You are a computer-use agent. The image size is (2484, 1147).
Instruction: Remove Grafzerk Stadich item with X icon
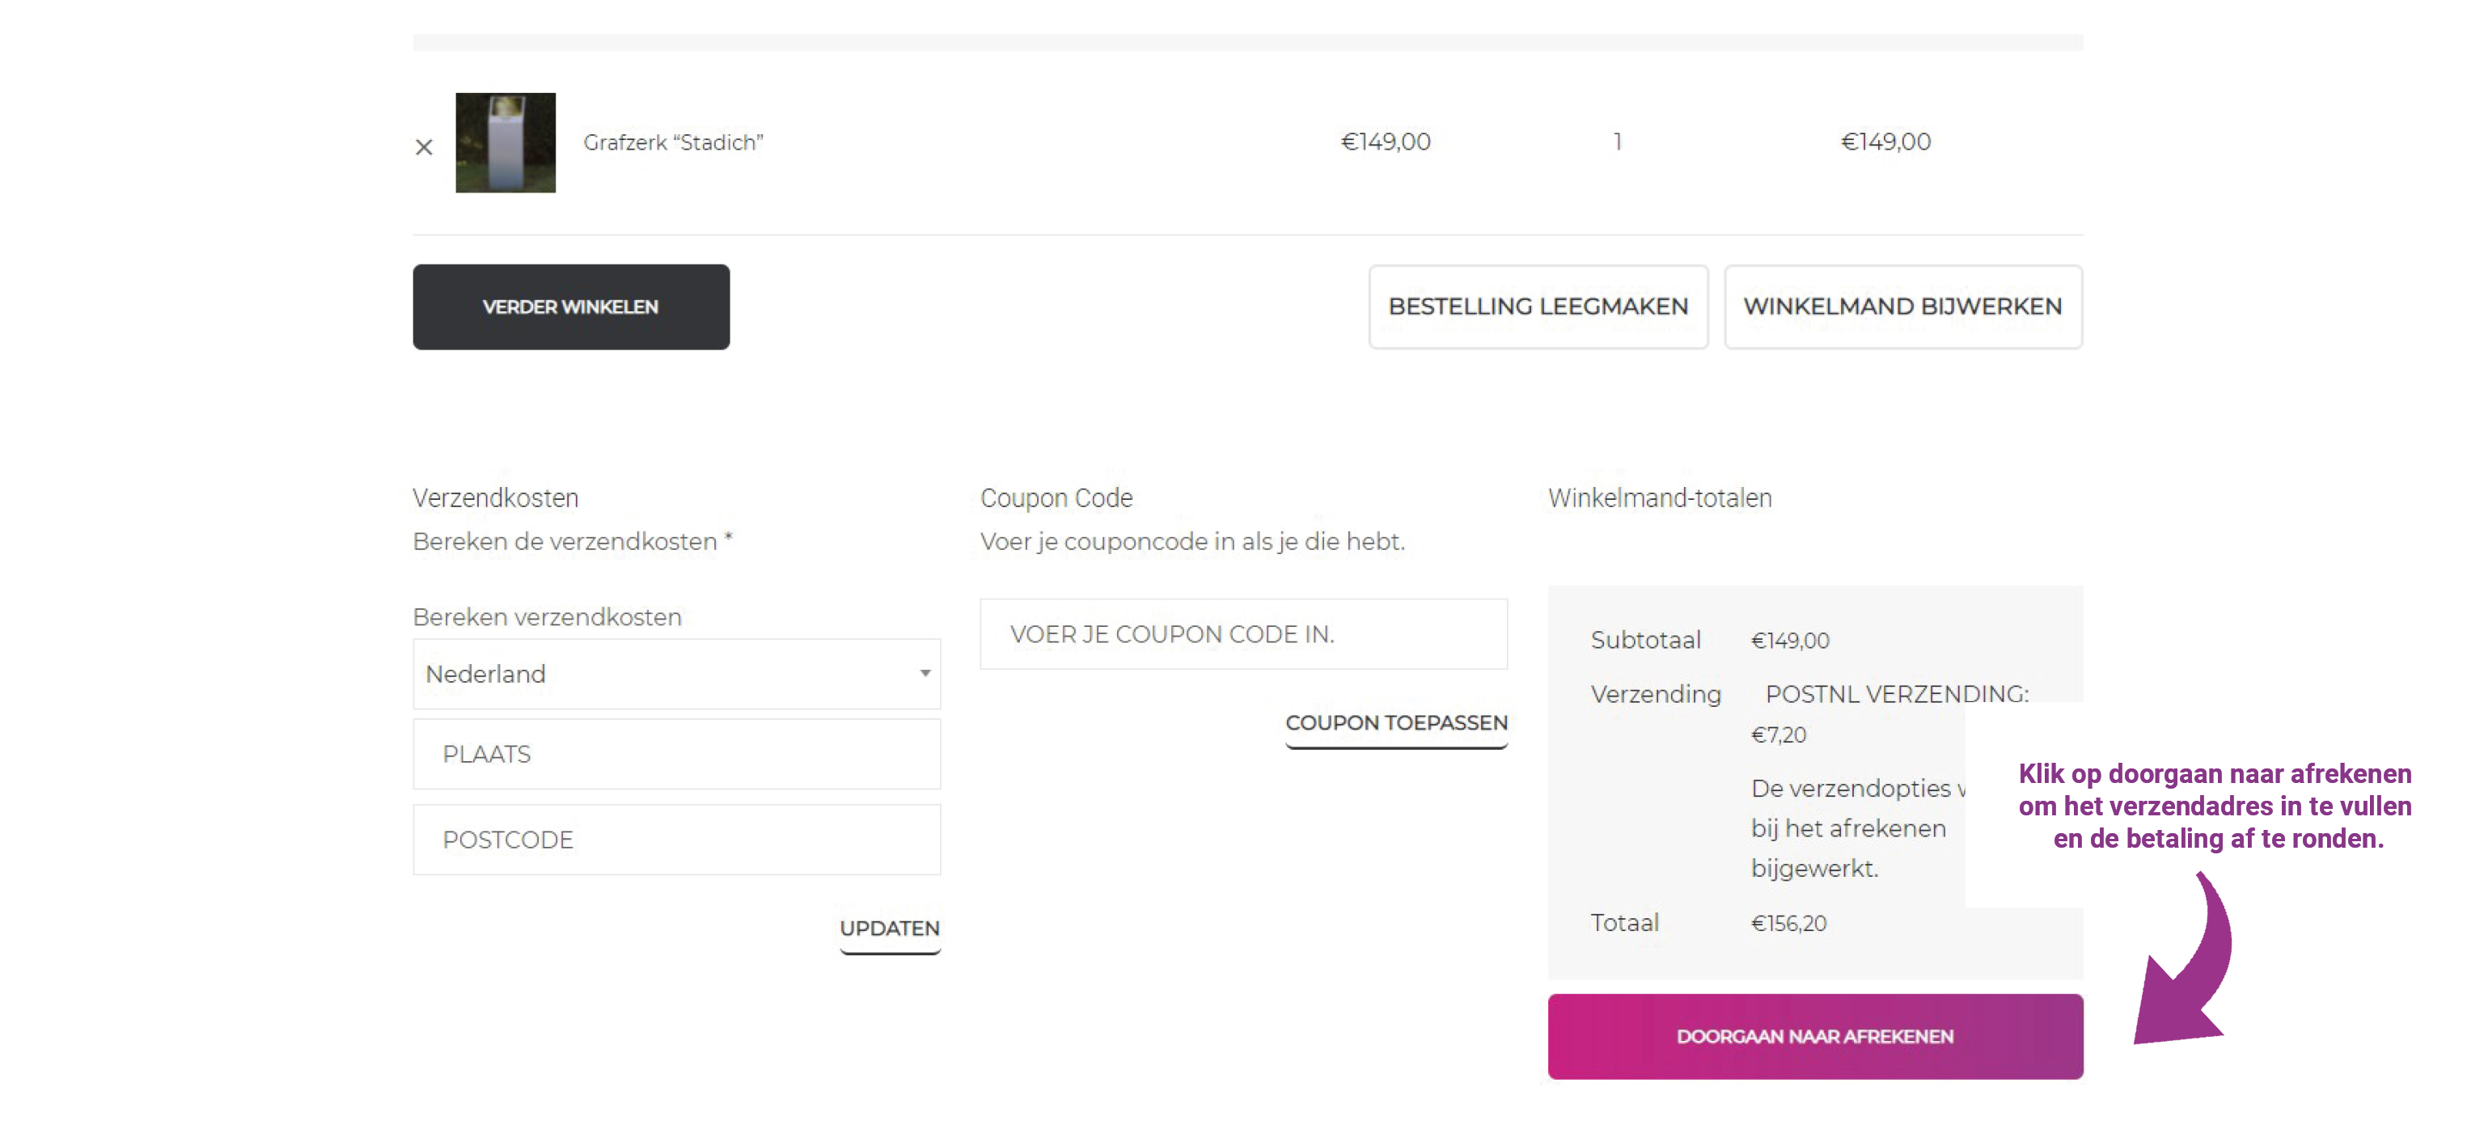[423, 146]
